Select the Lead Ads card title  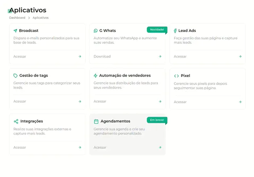coord(187,31)
